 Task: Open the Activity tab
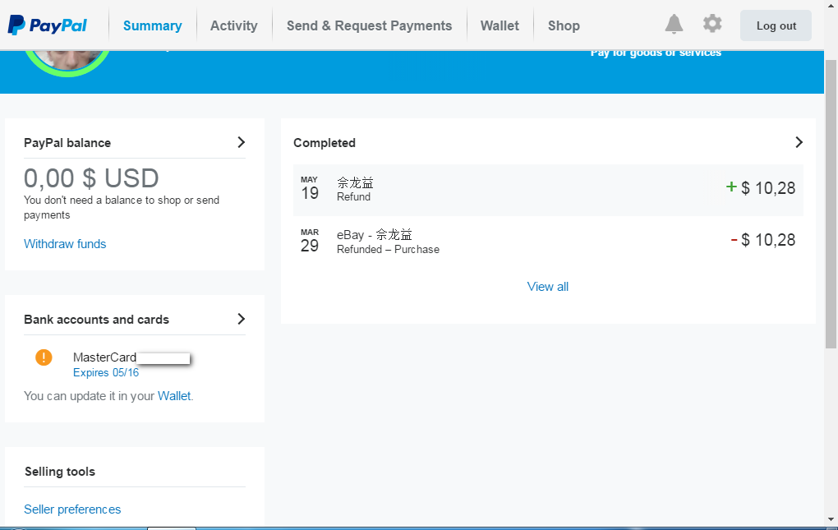click(x=233, y=25)
